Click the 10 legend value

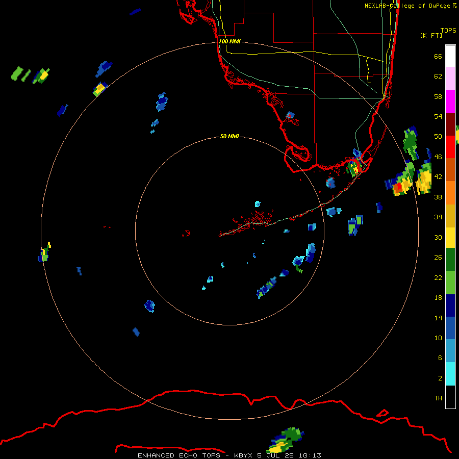(x=438, y=338)
